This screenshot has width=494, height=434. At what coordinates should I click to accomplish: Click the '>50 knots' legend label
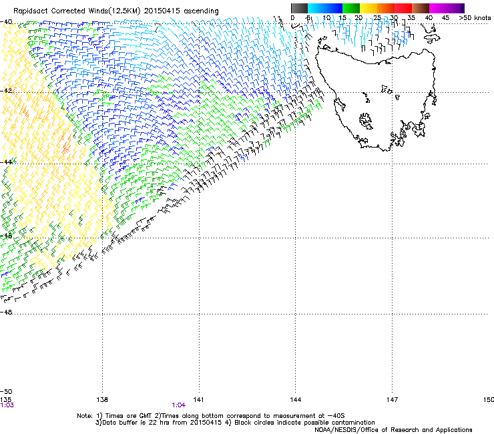[x=475, y=18]
